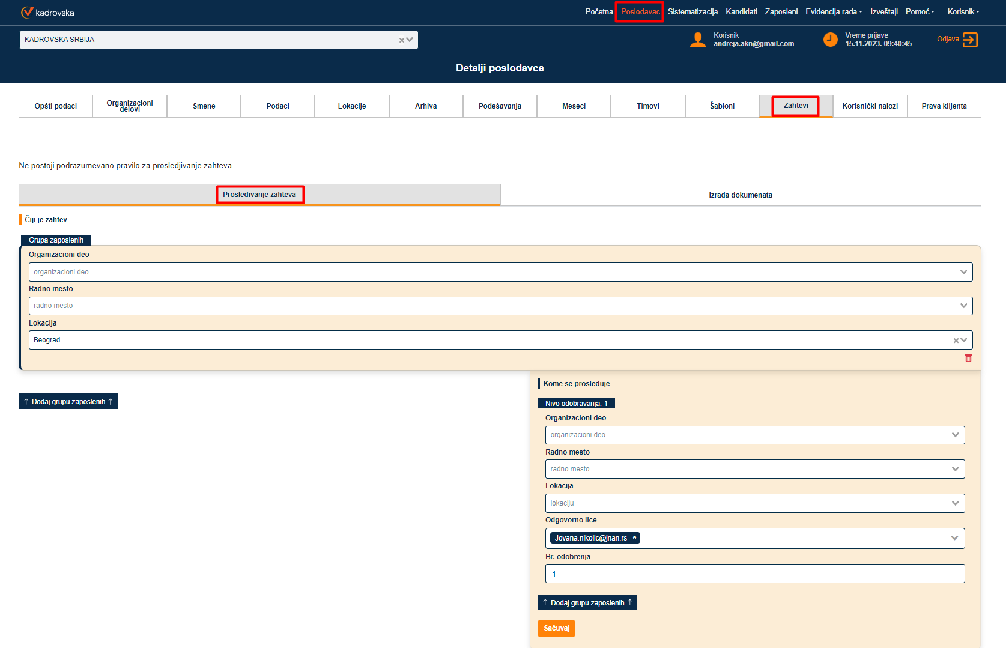Expand the Odgovorno lice dropdown

954,538
